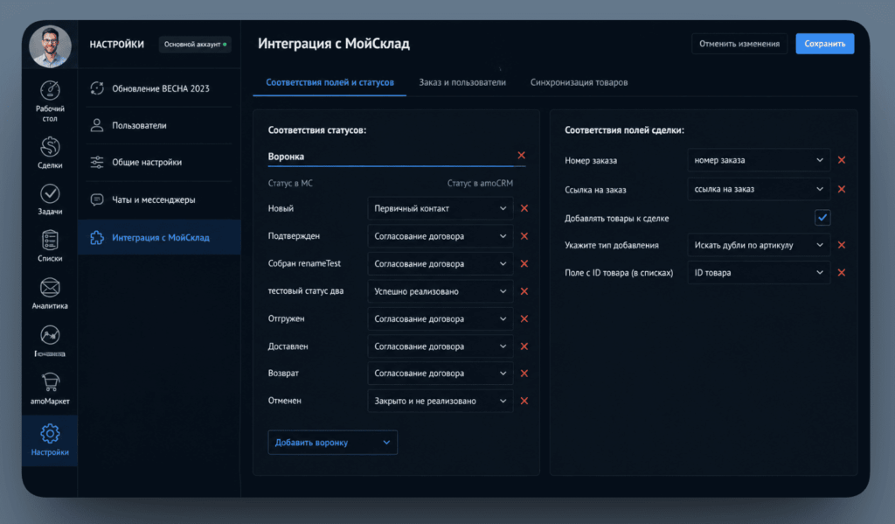Open the Списки section in sidebar
This screenshot has height=524, width=895.
point(50,247)
